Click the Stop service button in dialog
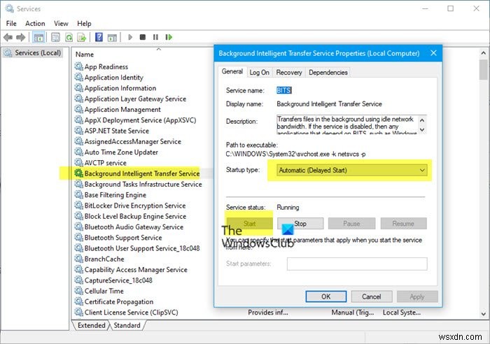Viewport: 490px width, 344px height. pos(300,224)
